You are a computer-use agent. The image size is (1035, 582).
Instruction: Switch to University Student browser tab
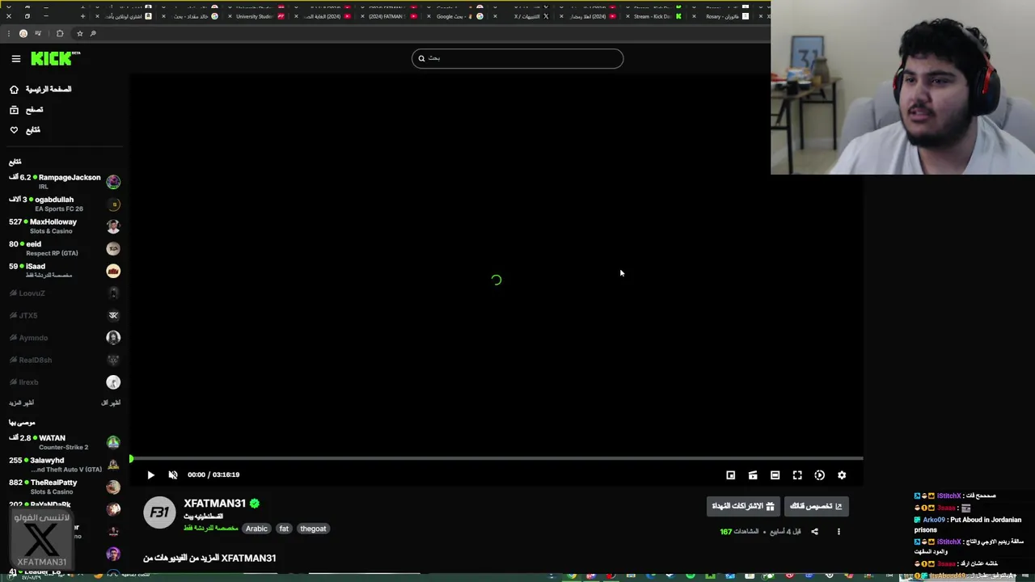(259, 16)
